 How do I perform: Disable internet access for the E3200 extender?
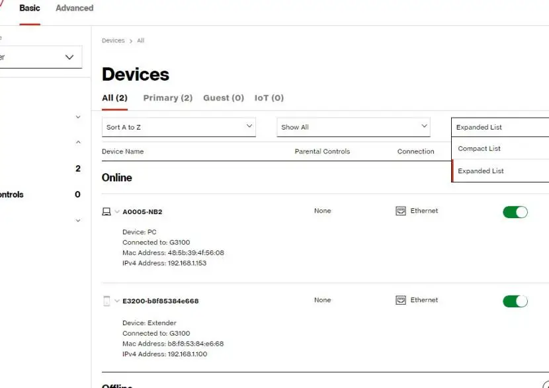515,301
